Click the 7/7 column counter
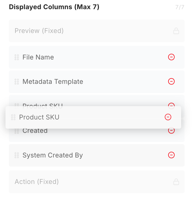The image size is (195, 202). tap(180, 7)
